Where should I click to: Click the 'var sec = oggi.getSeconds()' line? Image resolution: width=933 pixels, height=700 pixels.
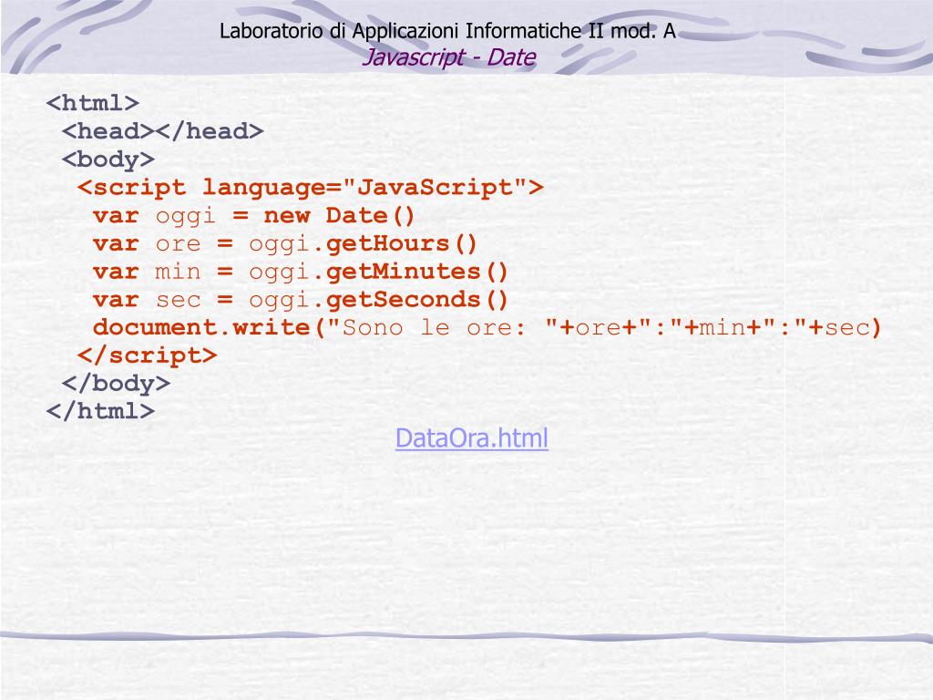[x=301, y=299]
